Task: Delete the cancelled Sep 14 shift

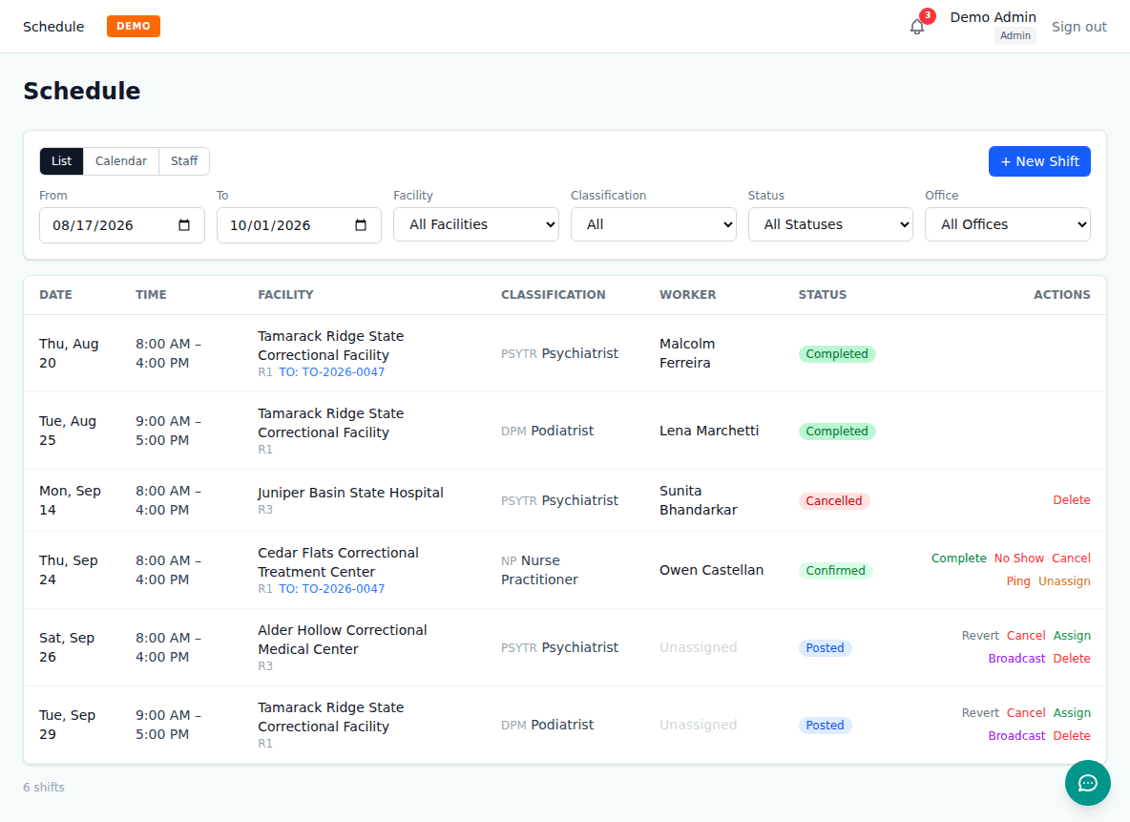Action: click(x=1072, y=499)
